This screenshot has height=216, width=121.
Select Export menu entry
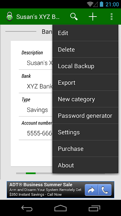85,82
